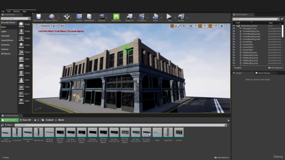Open the Perspective view mode dropdown
Image resolution: width=285 pixels, height=160 pixels.
pyautogui.click(x=44, y=26)
